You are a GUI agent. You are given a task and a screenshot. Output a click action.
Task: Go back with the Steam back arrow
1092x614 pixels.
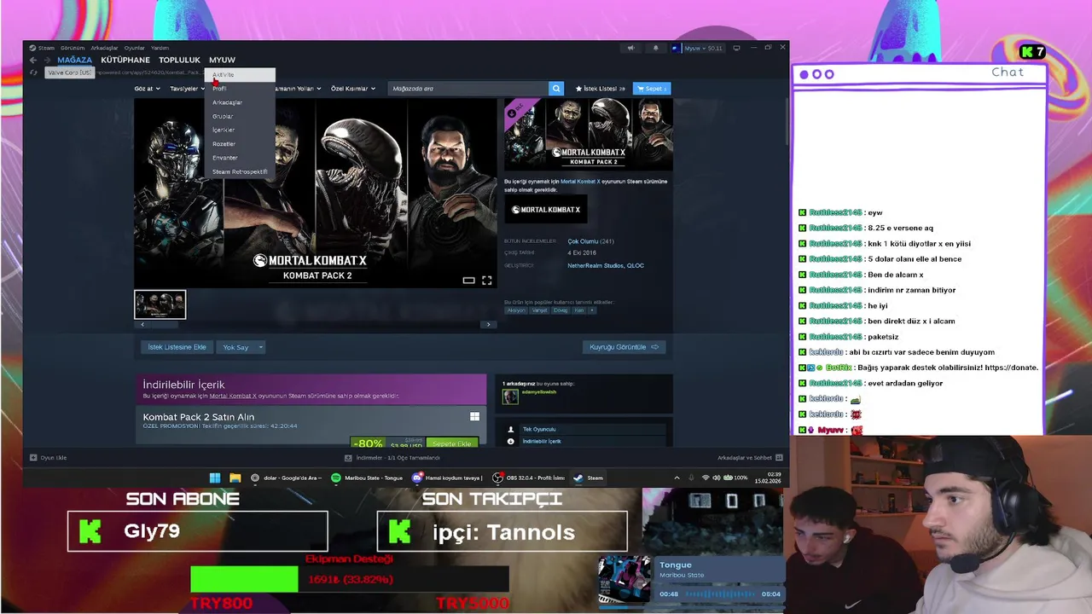33,60
